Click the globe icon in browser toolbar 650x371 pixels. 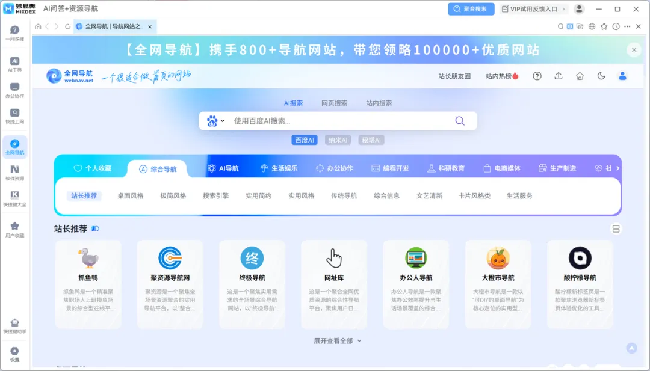pos(592,26)
